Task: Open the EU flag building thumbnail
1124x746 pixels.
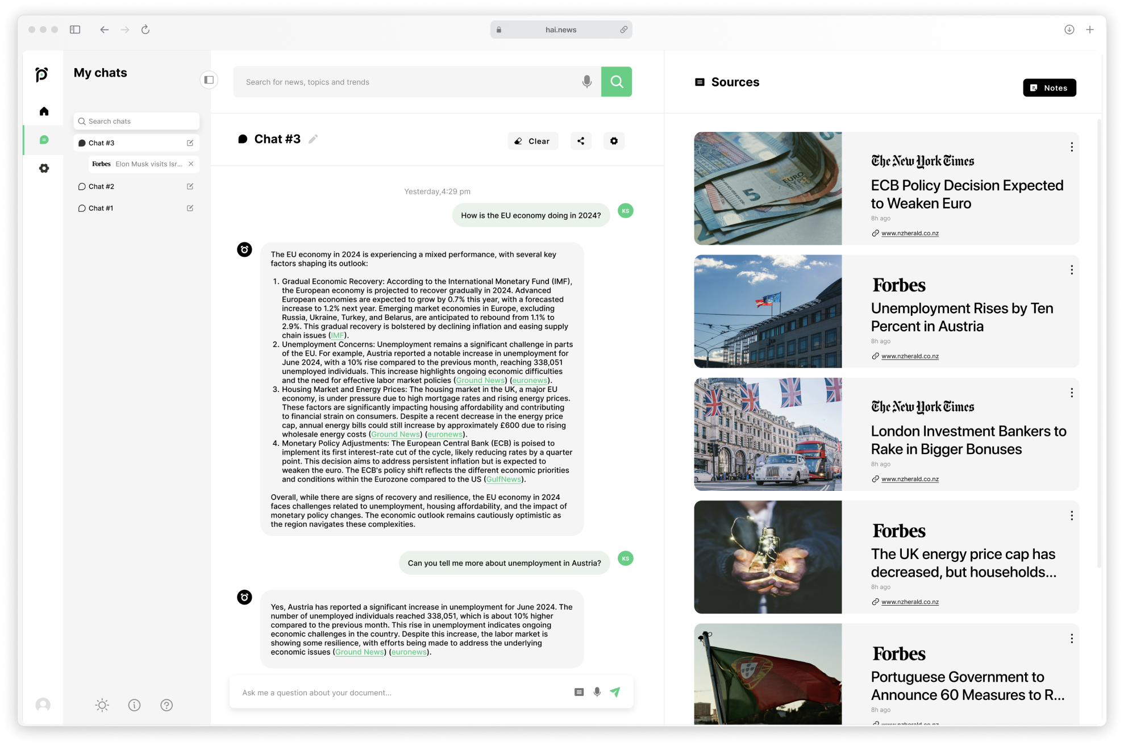Action: coord(768,311)
